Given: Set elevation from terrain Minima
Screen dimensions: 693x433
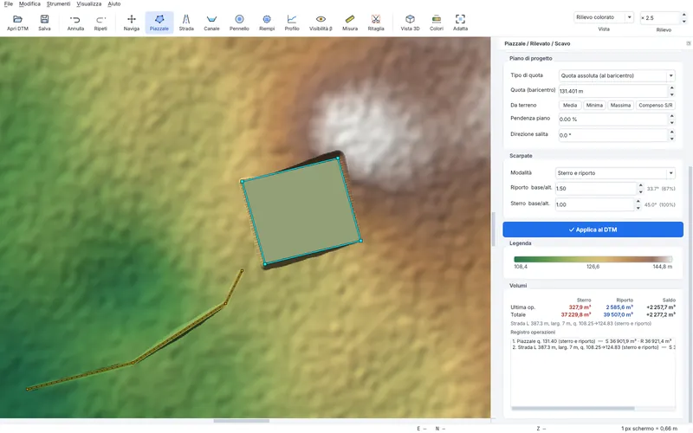Looking at the screenshot, I should [x=594, y=105].
